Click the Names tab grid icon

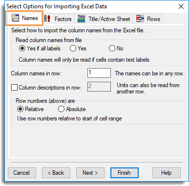[15, 18]
